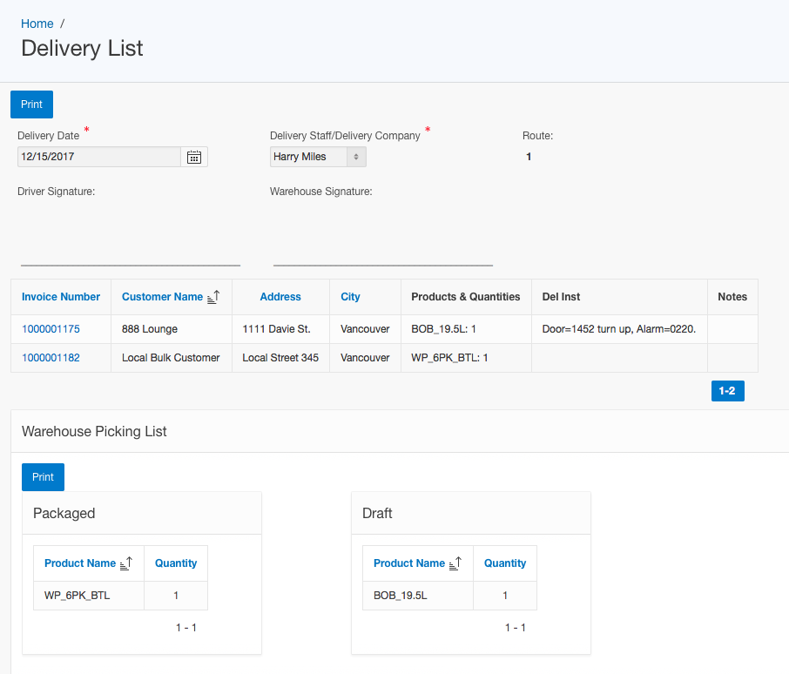
Task: Sort delivery table by City column
Action: pyautogui.click(x=350, y=297)
